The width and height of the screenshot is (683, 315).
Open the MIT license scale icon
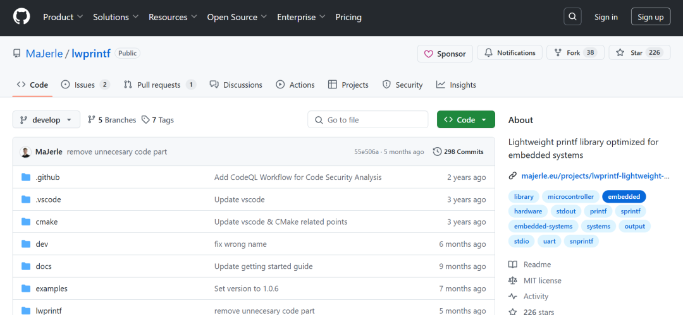tap(513, 281)
